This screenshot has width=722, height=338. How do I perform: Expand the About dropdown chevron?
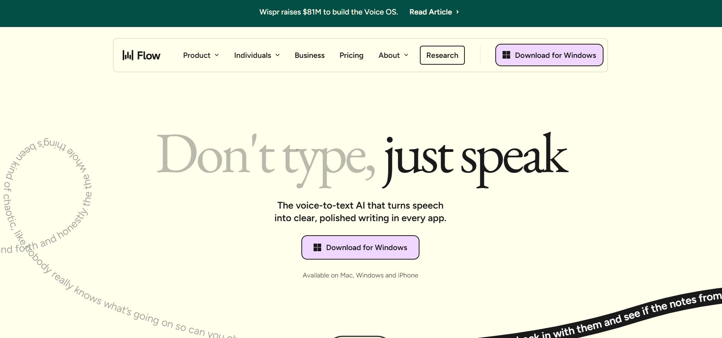[406, 55]
